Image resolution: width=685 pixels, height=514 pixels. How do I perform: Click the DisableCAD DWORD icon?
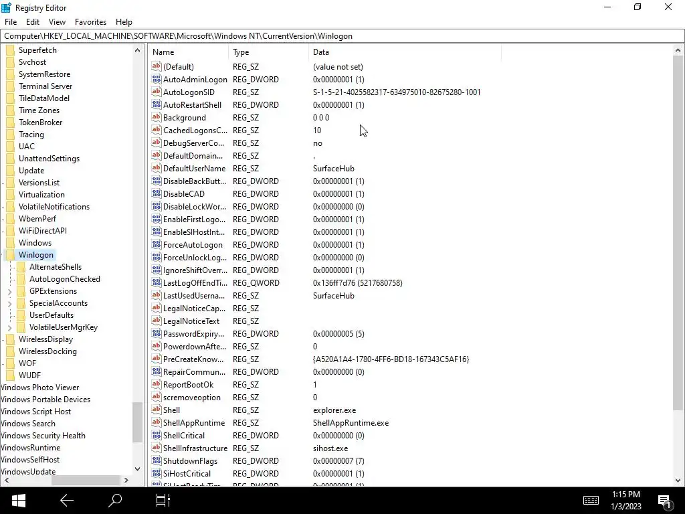tap(157, 193)
